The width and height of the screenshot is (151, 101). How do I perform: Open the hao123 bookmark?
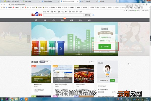click(46, 7)
